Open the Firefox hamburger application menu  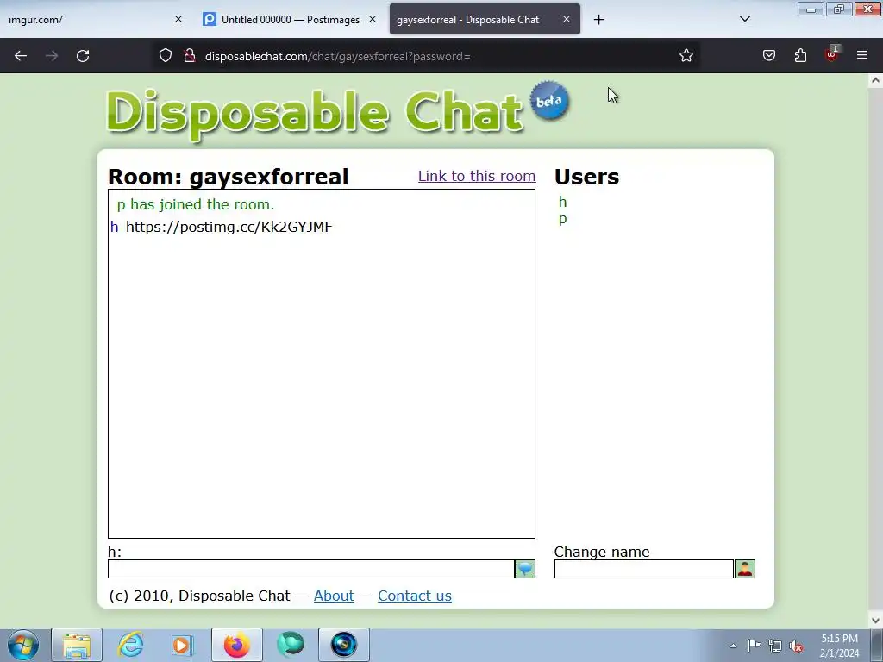point(862,56)
